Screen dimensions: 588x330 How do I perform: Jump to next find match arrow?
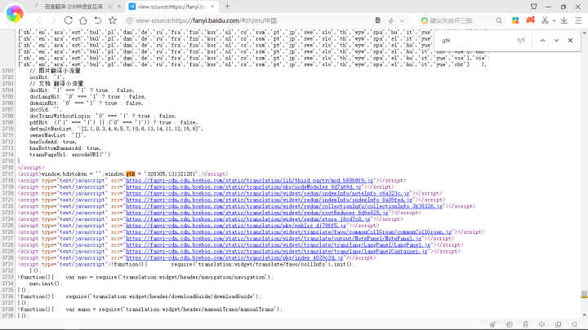point(556,41)
